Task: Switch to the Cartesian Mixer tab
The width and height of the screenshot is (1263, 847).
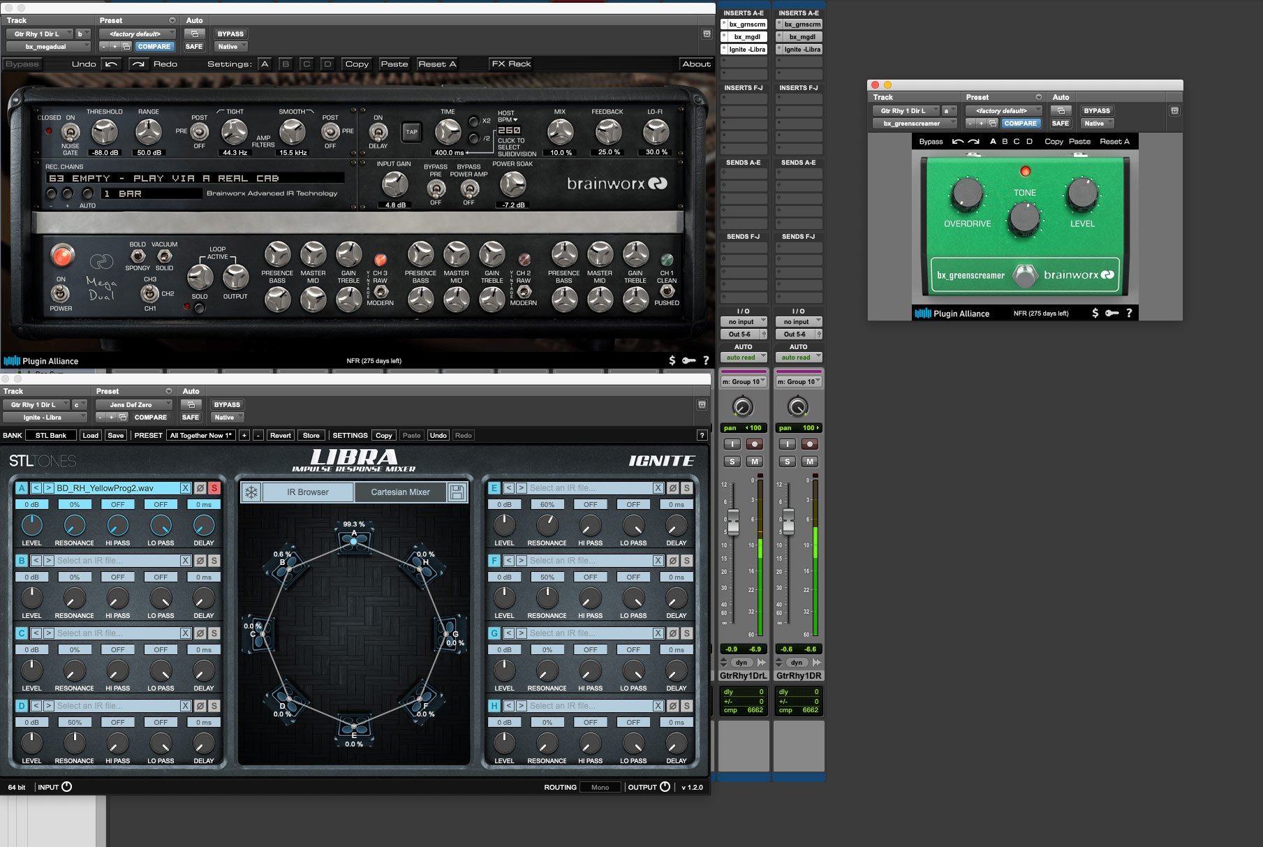Action: coord(400,492)
